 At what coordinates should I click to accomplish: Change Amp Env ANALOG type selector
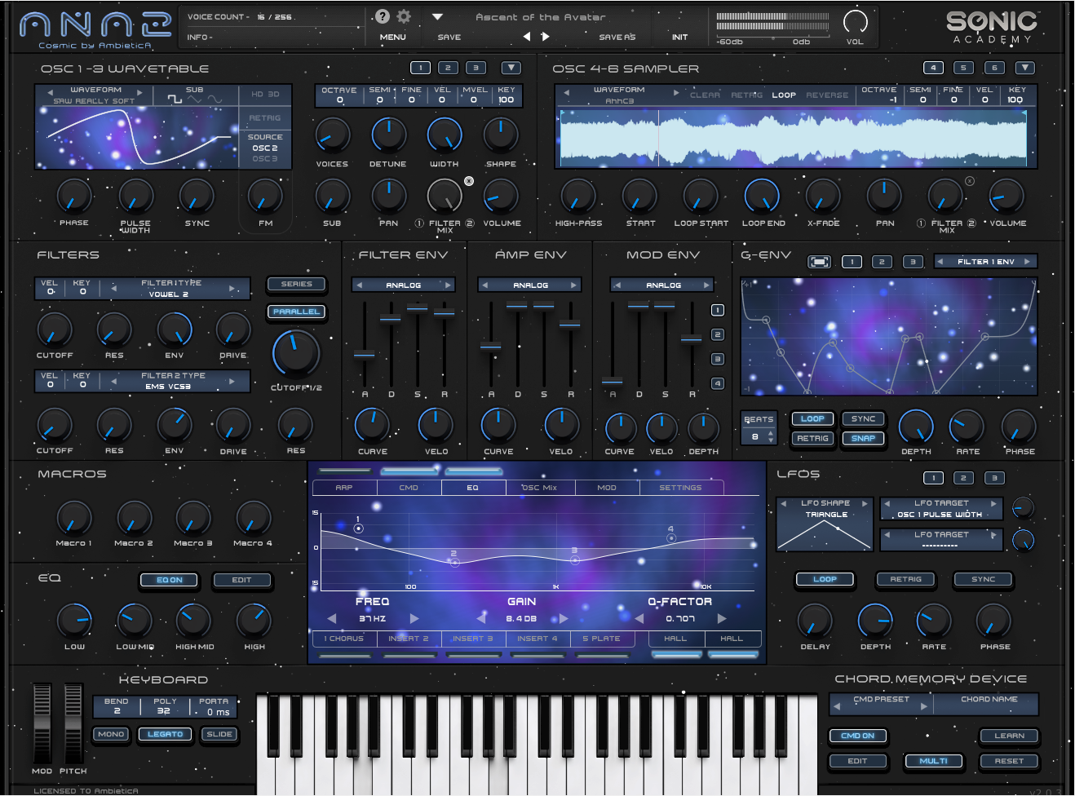pos(531,285)
